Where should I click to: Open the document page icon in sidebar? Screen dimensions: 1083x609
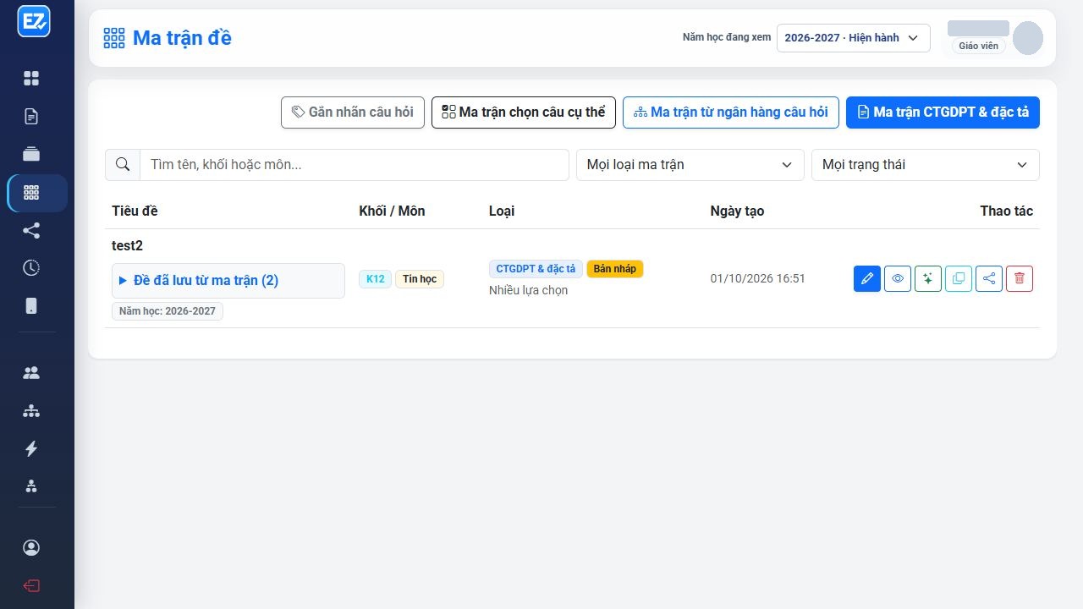coord(31,117)
